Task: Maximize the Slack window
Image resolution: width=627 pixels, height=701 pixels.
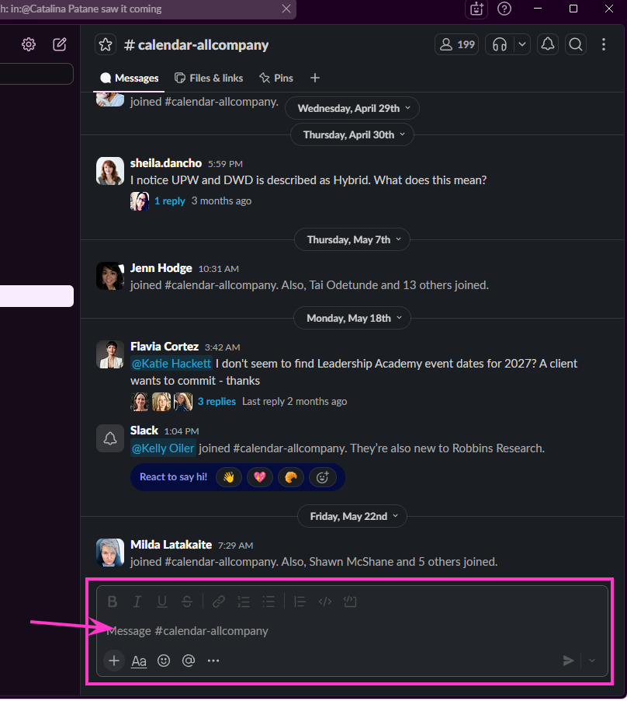Action: click(x=573, y=9)
